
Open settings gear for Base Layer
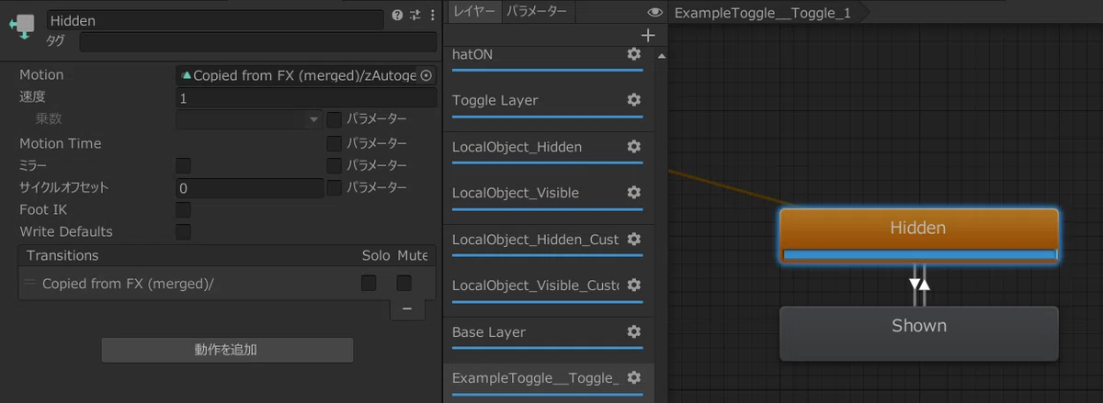coord(633,331)
